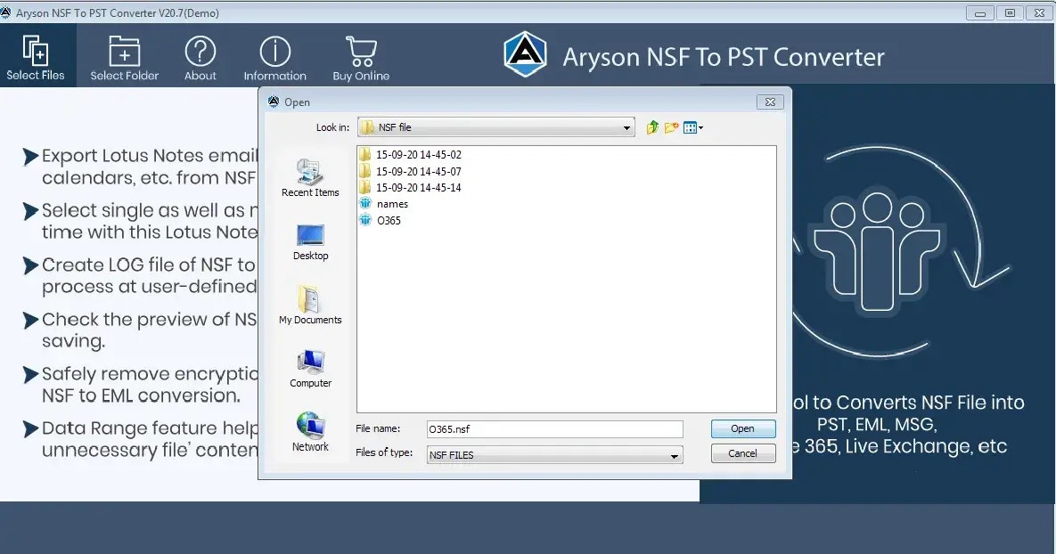Close the Open dialog
The height and width of the screenshot is (554, 1056).
(770, 102)
